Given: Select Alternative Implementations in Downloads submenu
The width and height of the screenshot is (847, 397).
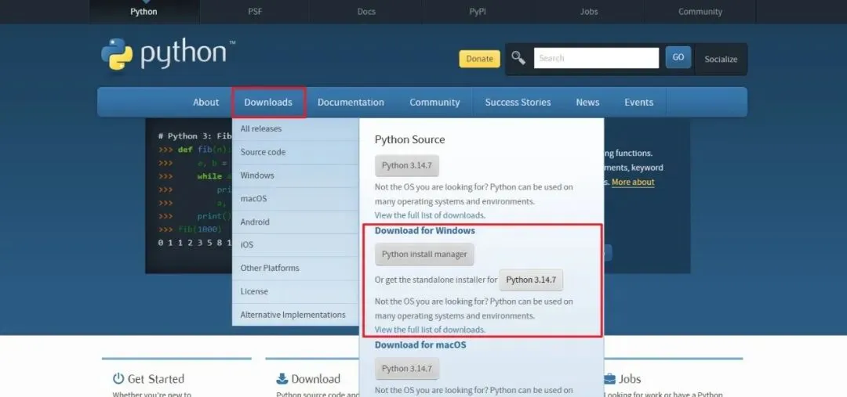Looking at the screenshot, I should coord(296,315).
